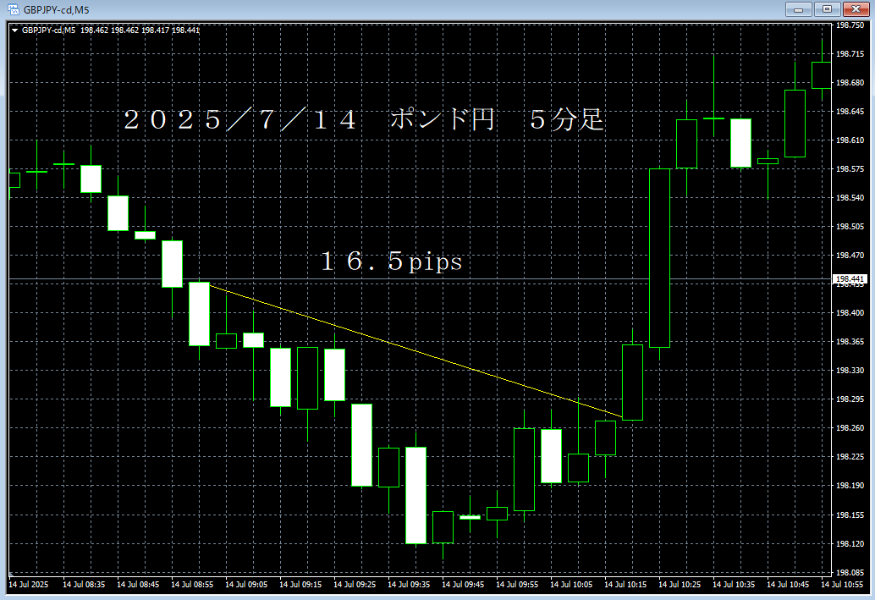Click the 198.400 price scale label
The height and width of the screenshot is (600, 875).
(x=850, y=312)
